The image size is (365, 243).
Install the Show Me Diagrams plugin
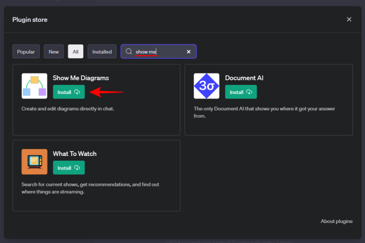click(69, 92)
